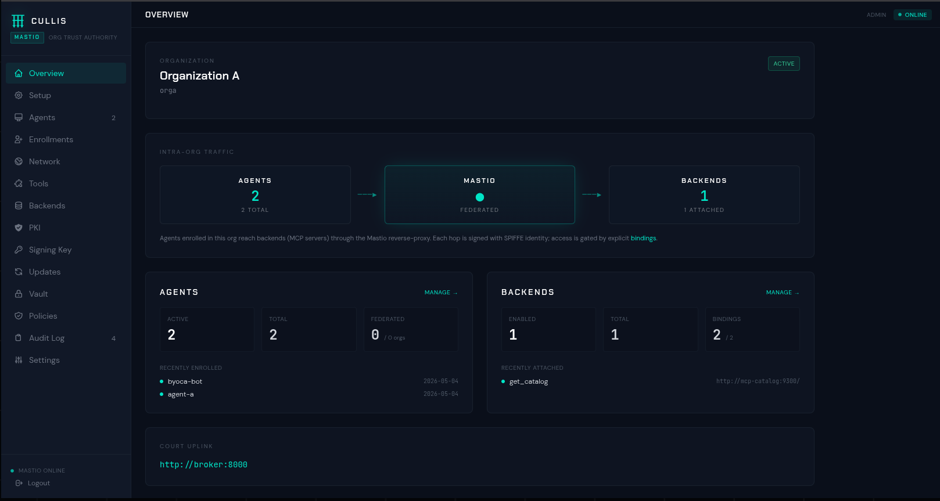This screenshot has width=940, height=501.
Task: Click the Agents traffic card
Action: (255, 195)
